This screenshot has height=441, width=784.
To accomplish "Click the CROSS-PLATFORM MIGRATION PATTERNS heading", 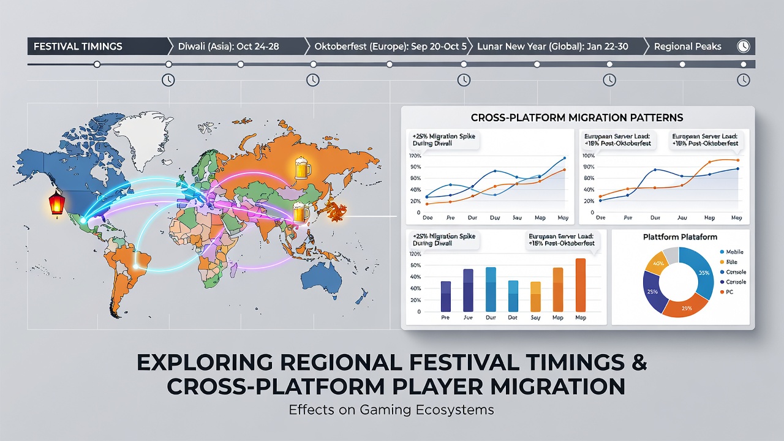I will coord(577,117).
